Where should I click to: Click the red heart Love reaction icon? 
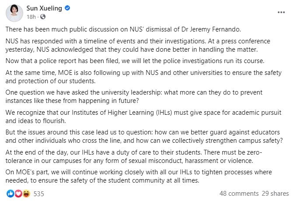[x=17, y=193]
